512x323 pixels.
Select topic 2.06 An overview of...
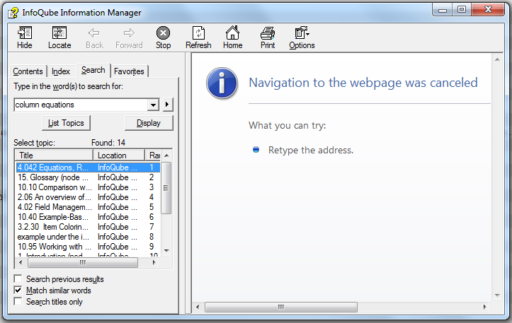(x=88, y=197)
